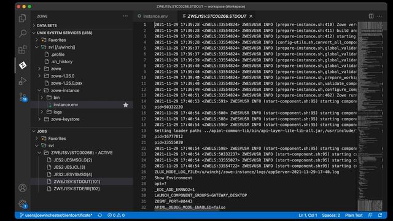Open the .sh_history file
The width and height of the screenshot is (393, 221).
click(61, 61)
